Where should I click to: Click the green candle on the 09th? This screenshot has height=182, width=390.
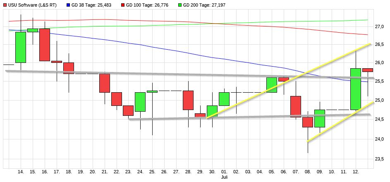click(320, 118)
